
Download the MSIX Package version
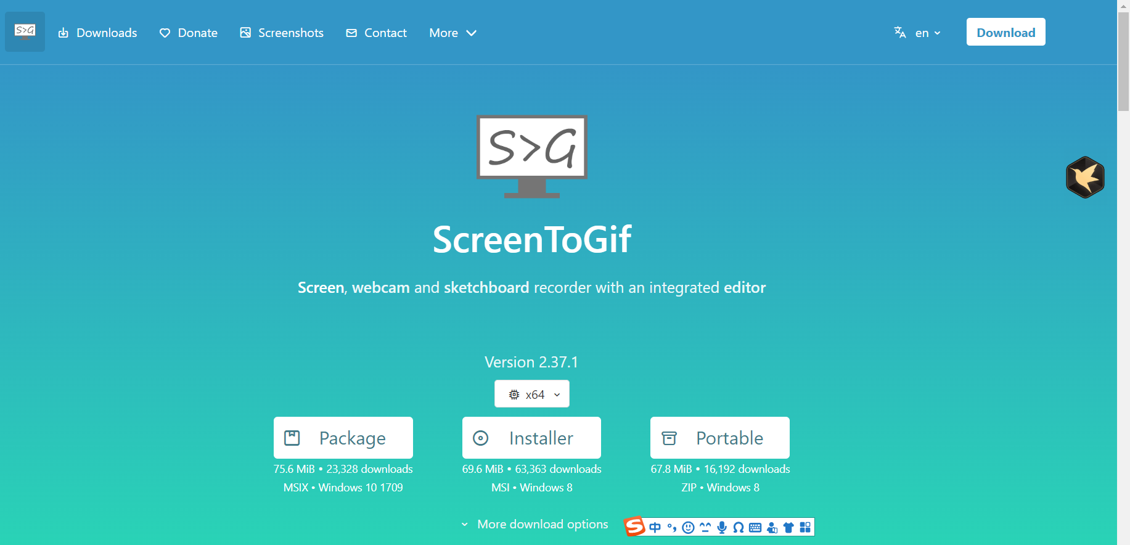pyautogui.click(x=343, y=438)
